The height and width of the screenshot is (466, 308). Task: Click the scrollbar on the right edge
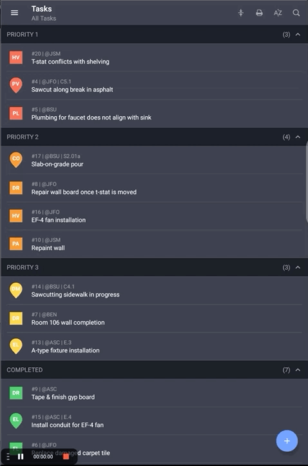pyautogui.click(x=307, y=181)
